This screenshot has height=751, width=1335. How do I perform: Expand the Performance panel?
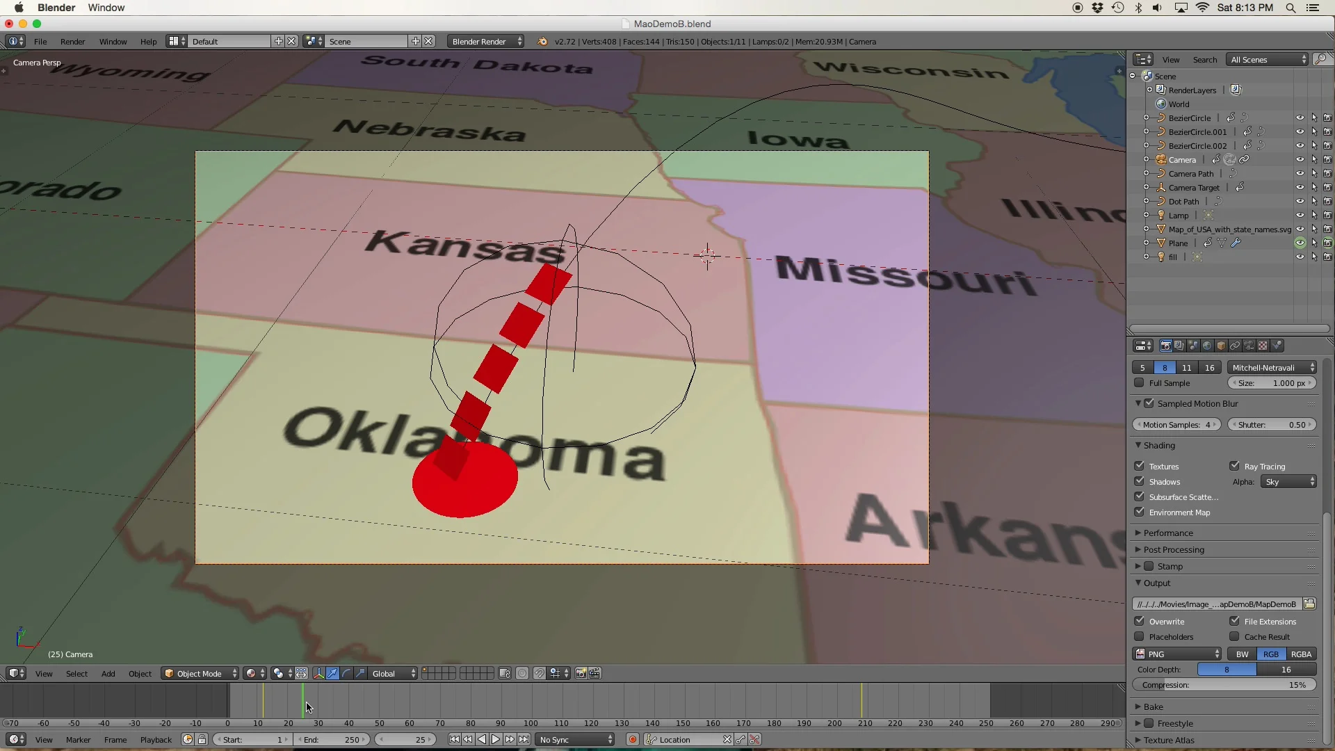(x=1168, y=533)
